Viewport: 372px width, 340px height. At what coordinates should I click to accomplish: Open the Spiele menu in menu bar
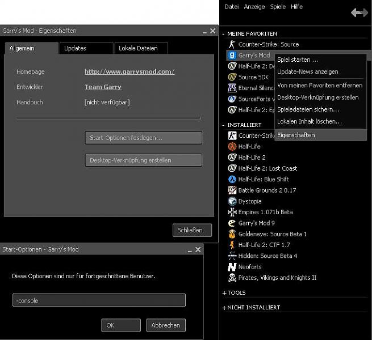pyautogui.click(x=278, y=7)
